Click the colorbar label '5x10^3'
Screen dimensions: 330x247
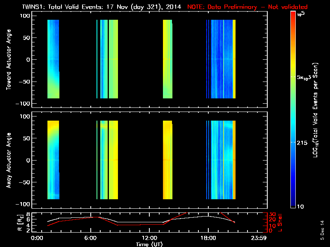(x=304, y=77)
